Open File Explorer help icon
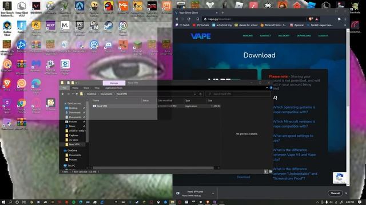The image size is (366, 205). (x=270, y=88)
